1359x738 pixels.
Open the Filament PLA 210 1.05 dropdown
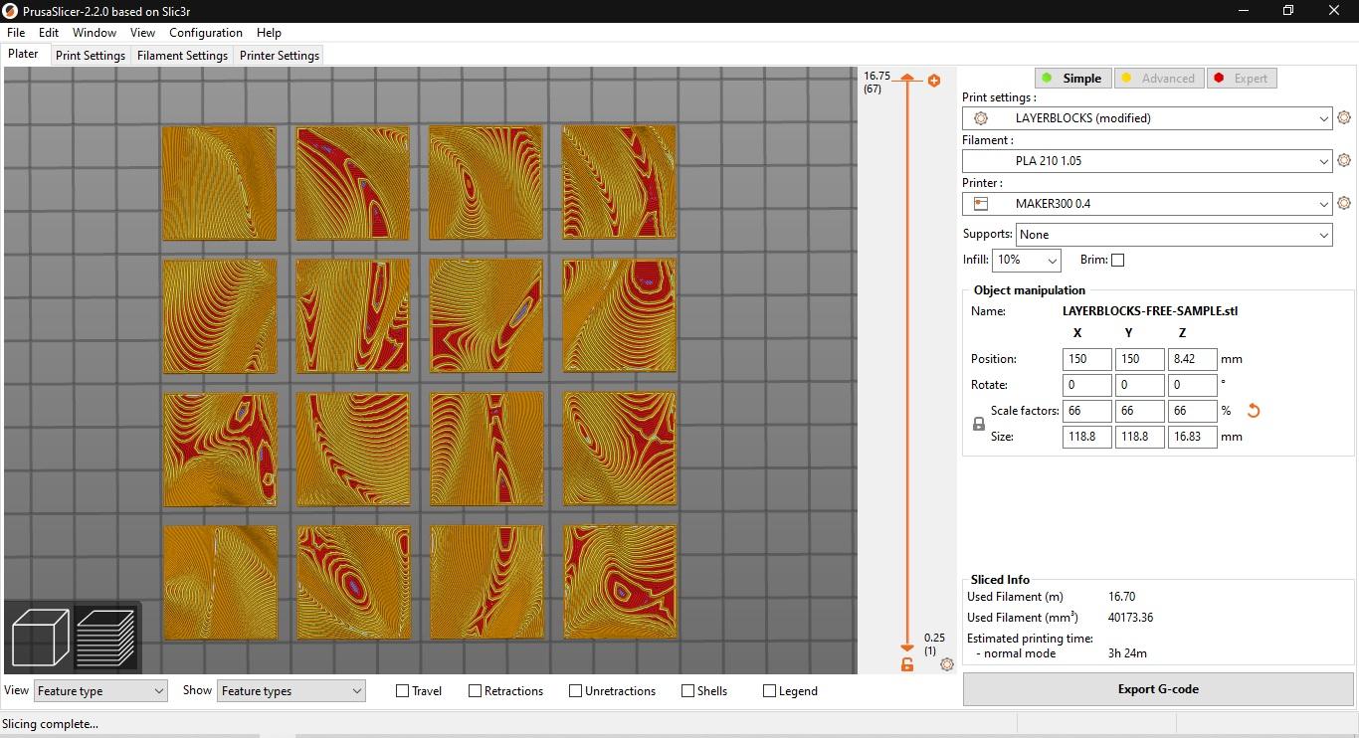click(1147, 161)
